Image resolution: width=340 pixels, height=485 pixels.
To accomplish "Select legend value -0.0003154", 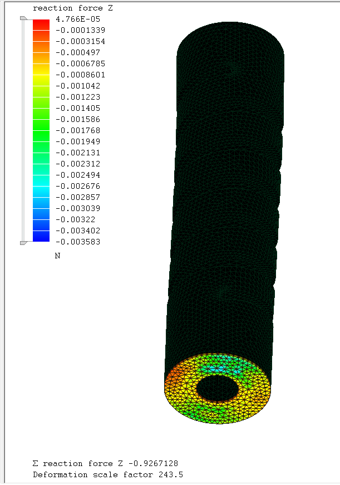I will point(80,41).
